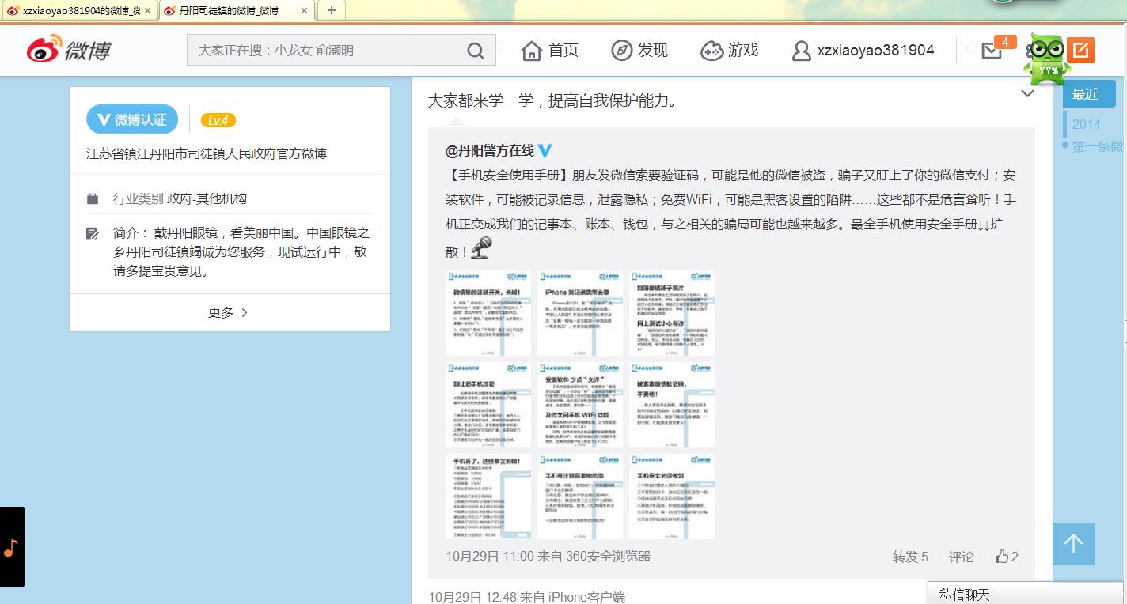Click the search magnifier icon
The width and height of the screenshot is (1127, 604).
475,51
